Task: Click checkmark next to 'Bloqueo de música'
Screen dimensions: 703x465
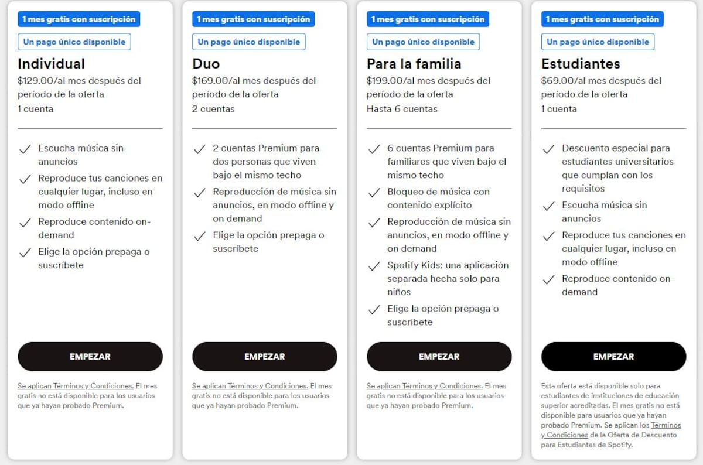Action: [x=374, y=192]
